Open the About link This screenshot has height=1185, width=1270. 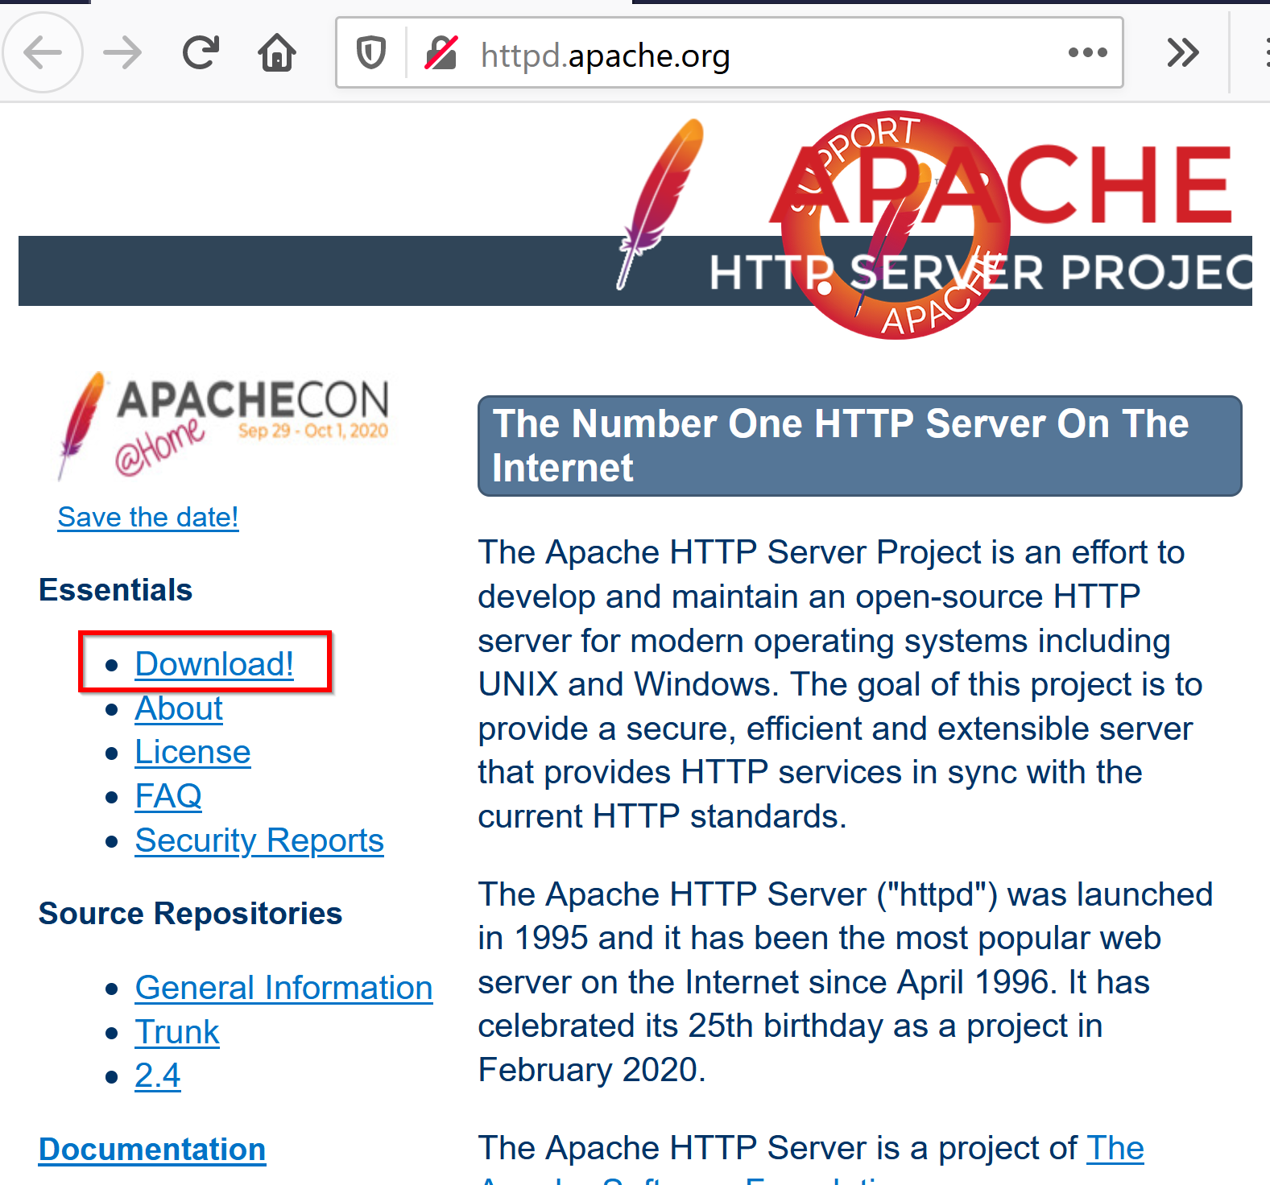tap(179, 708)
